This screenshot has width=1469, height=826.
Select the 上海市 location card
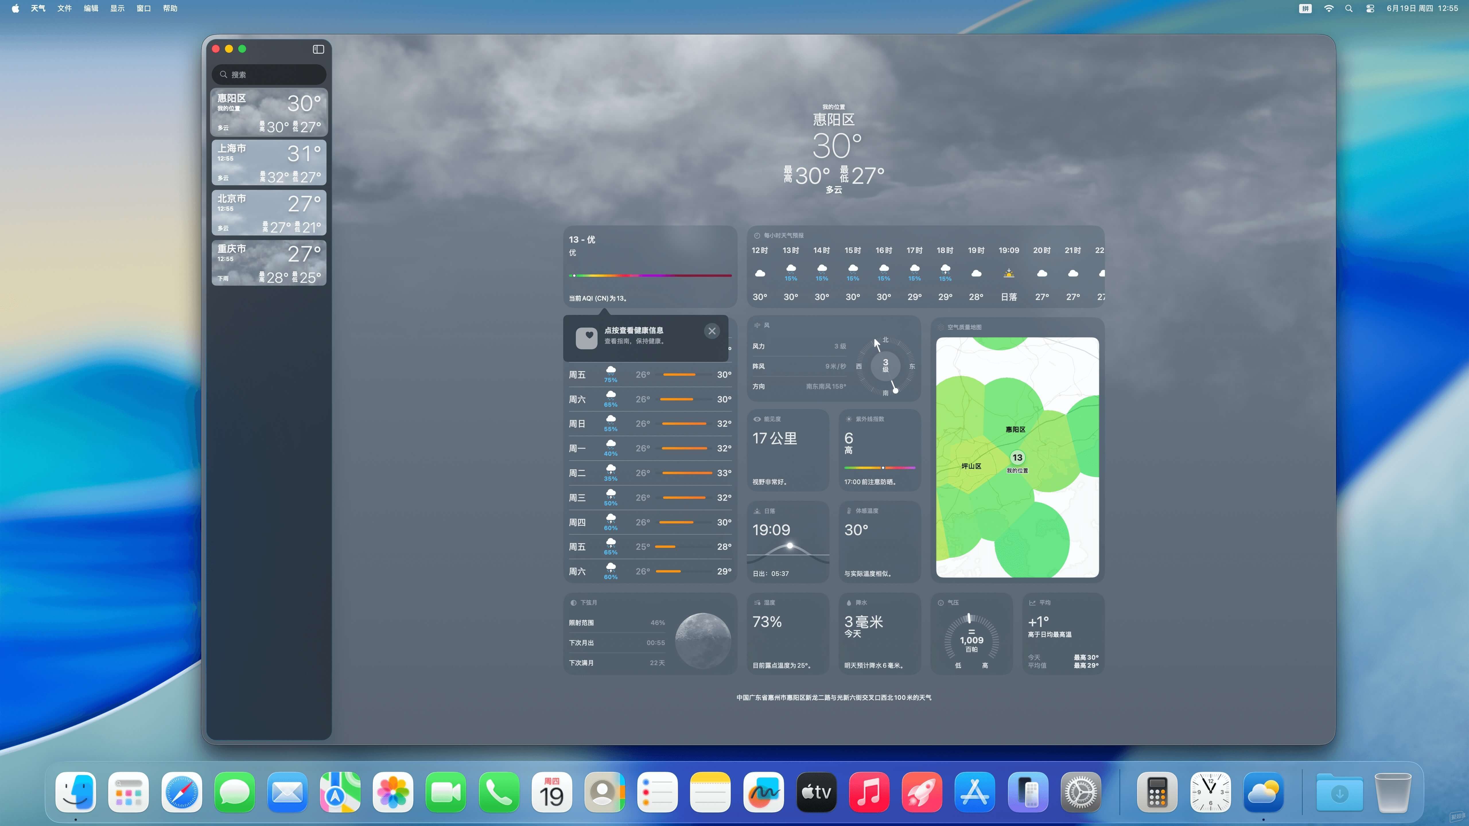coord(269,162)
